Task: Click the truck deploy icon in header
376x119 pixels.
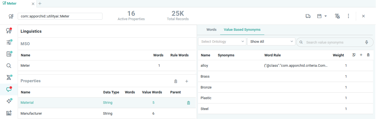Action: click(308, 16)
